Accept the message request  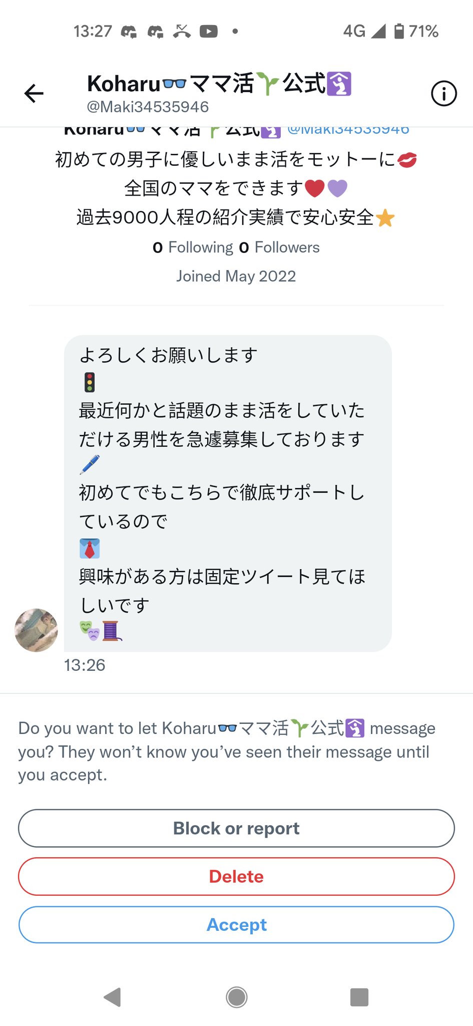pos(236,924)
